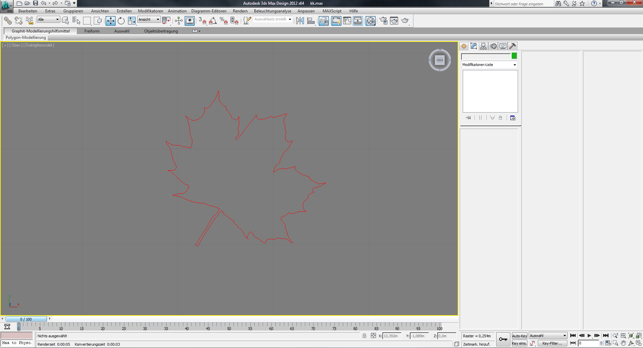Open the Select by Name list icon
The width and height of the screenshot is (643, 348).
coord(76,21)
